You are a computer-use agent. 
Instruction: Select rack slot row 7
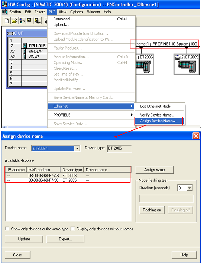coord(28,84)
